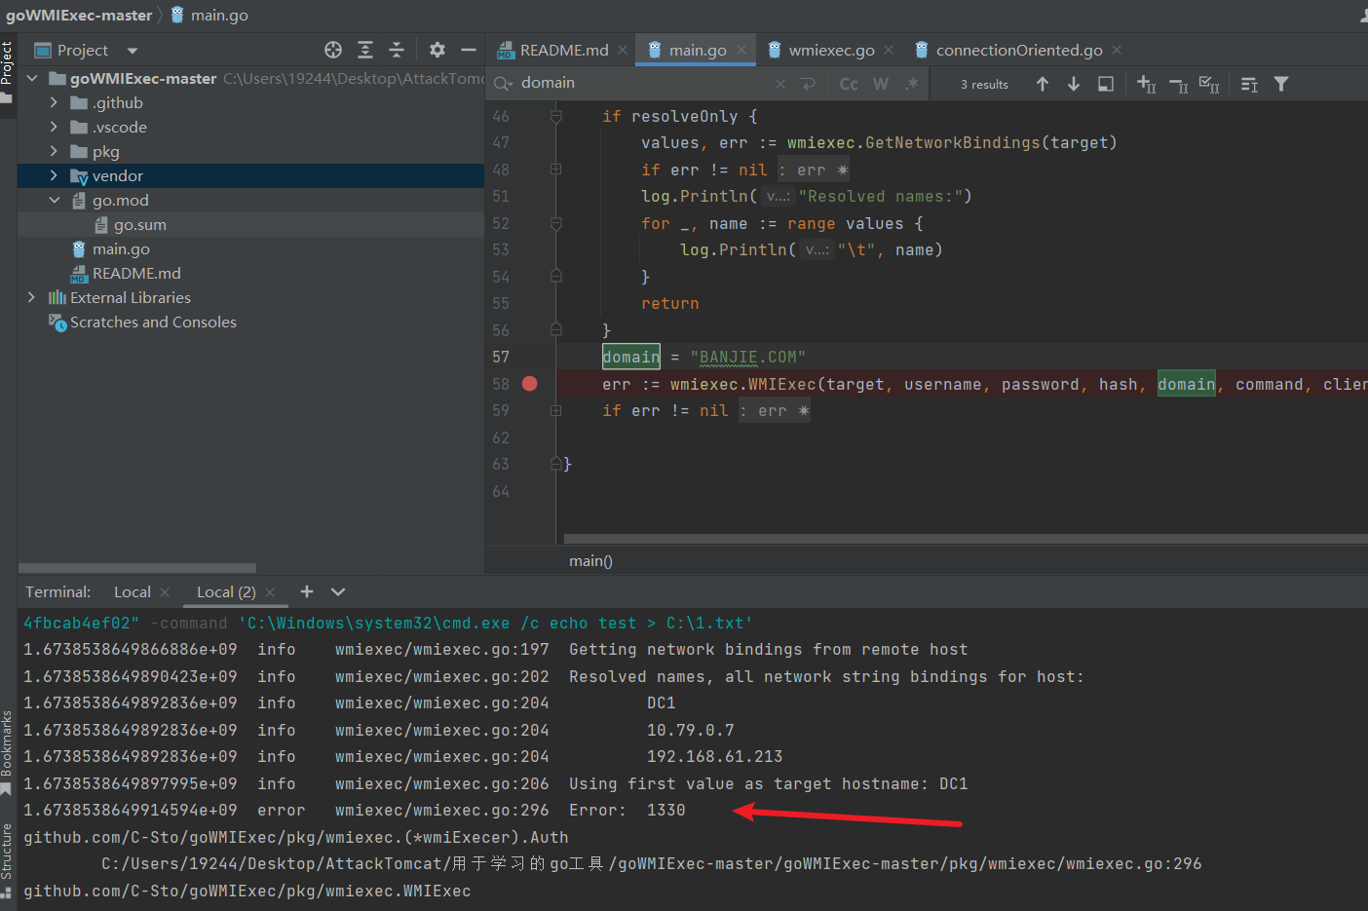Click main() breadcrumb below editor
Screen dimensions: 1368x911
point(590,560)
